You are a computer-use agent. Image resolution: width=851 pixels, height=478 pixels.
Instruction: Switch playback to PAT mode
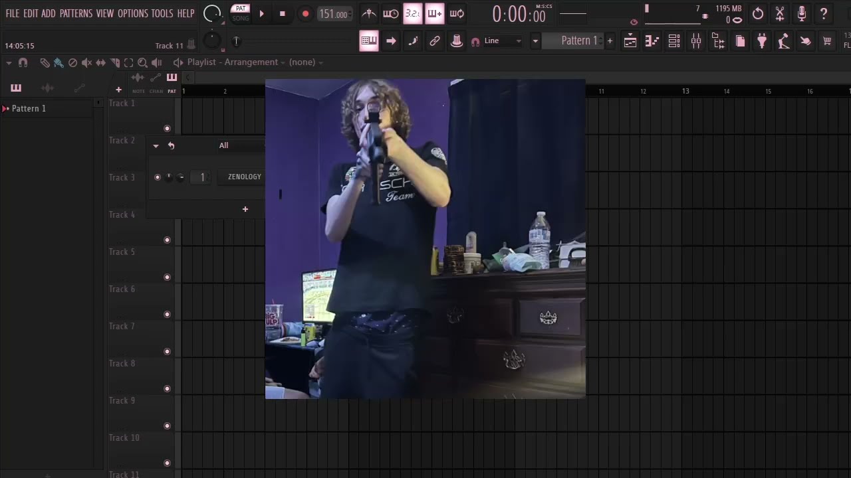[x=241, y=9]
